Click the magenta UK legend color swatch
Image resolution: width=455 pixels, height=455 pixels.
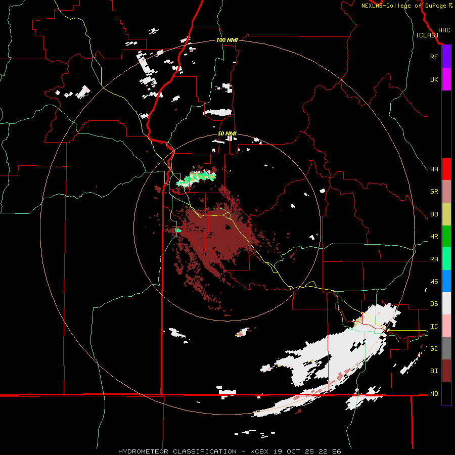coord(446,79)
